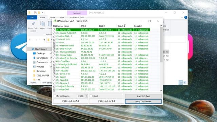Viewport: 217px width, 122px height.
Task: Sort by Result 1 column header
Action: pos(125,26)
